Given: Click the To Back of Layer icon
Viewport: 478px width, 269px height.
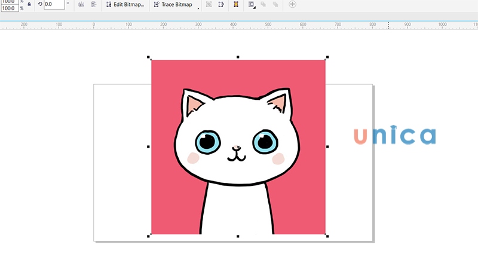Looking at the screenshot, I should (275, 4).
